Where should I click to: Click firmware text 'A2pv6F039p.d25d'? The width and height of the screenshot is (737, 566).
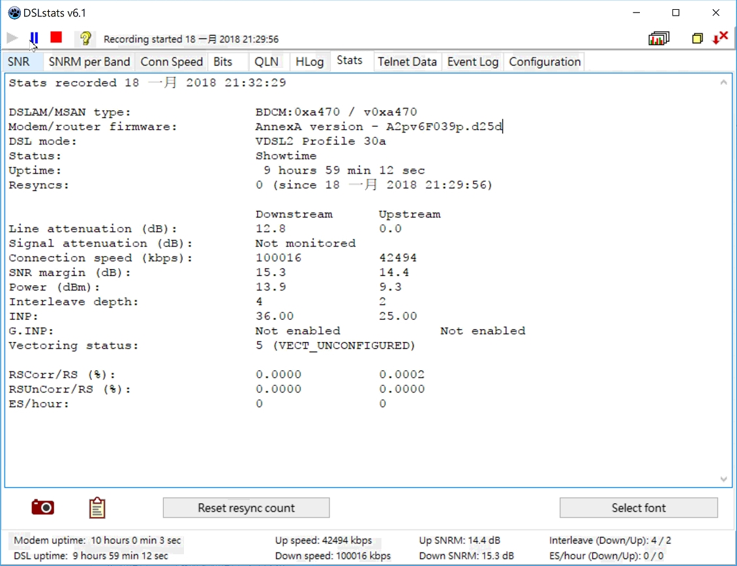(444, 127)
